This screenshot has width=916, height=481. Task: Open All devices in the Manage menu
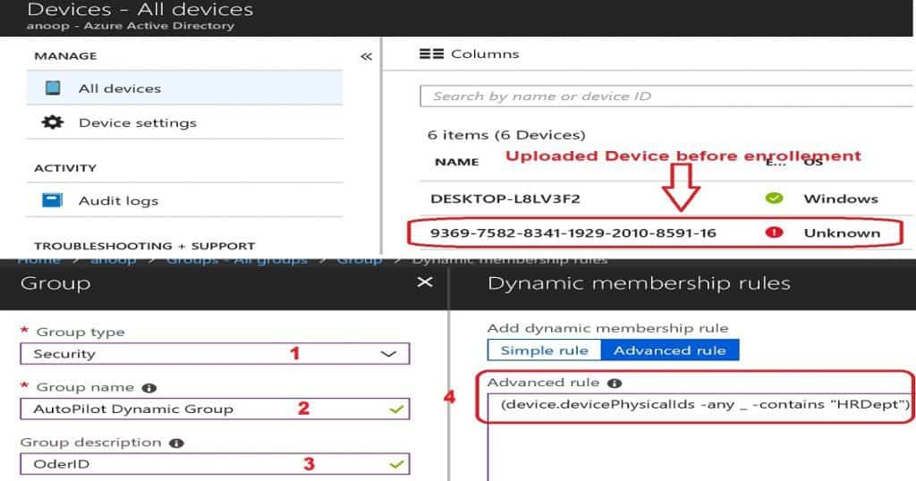[184, 89]
